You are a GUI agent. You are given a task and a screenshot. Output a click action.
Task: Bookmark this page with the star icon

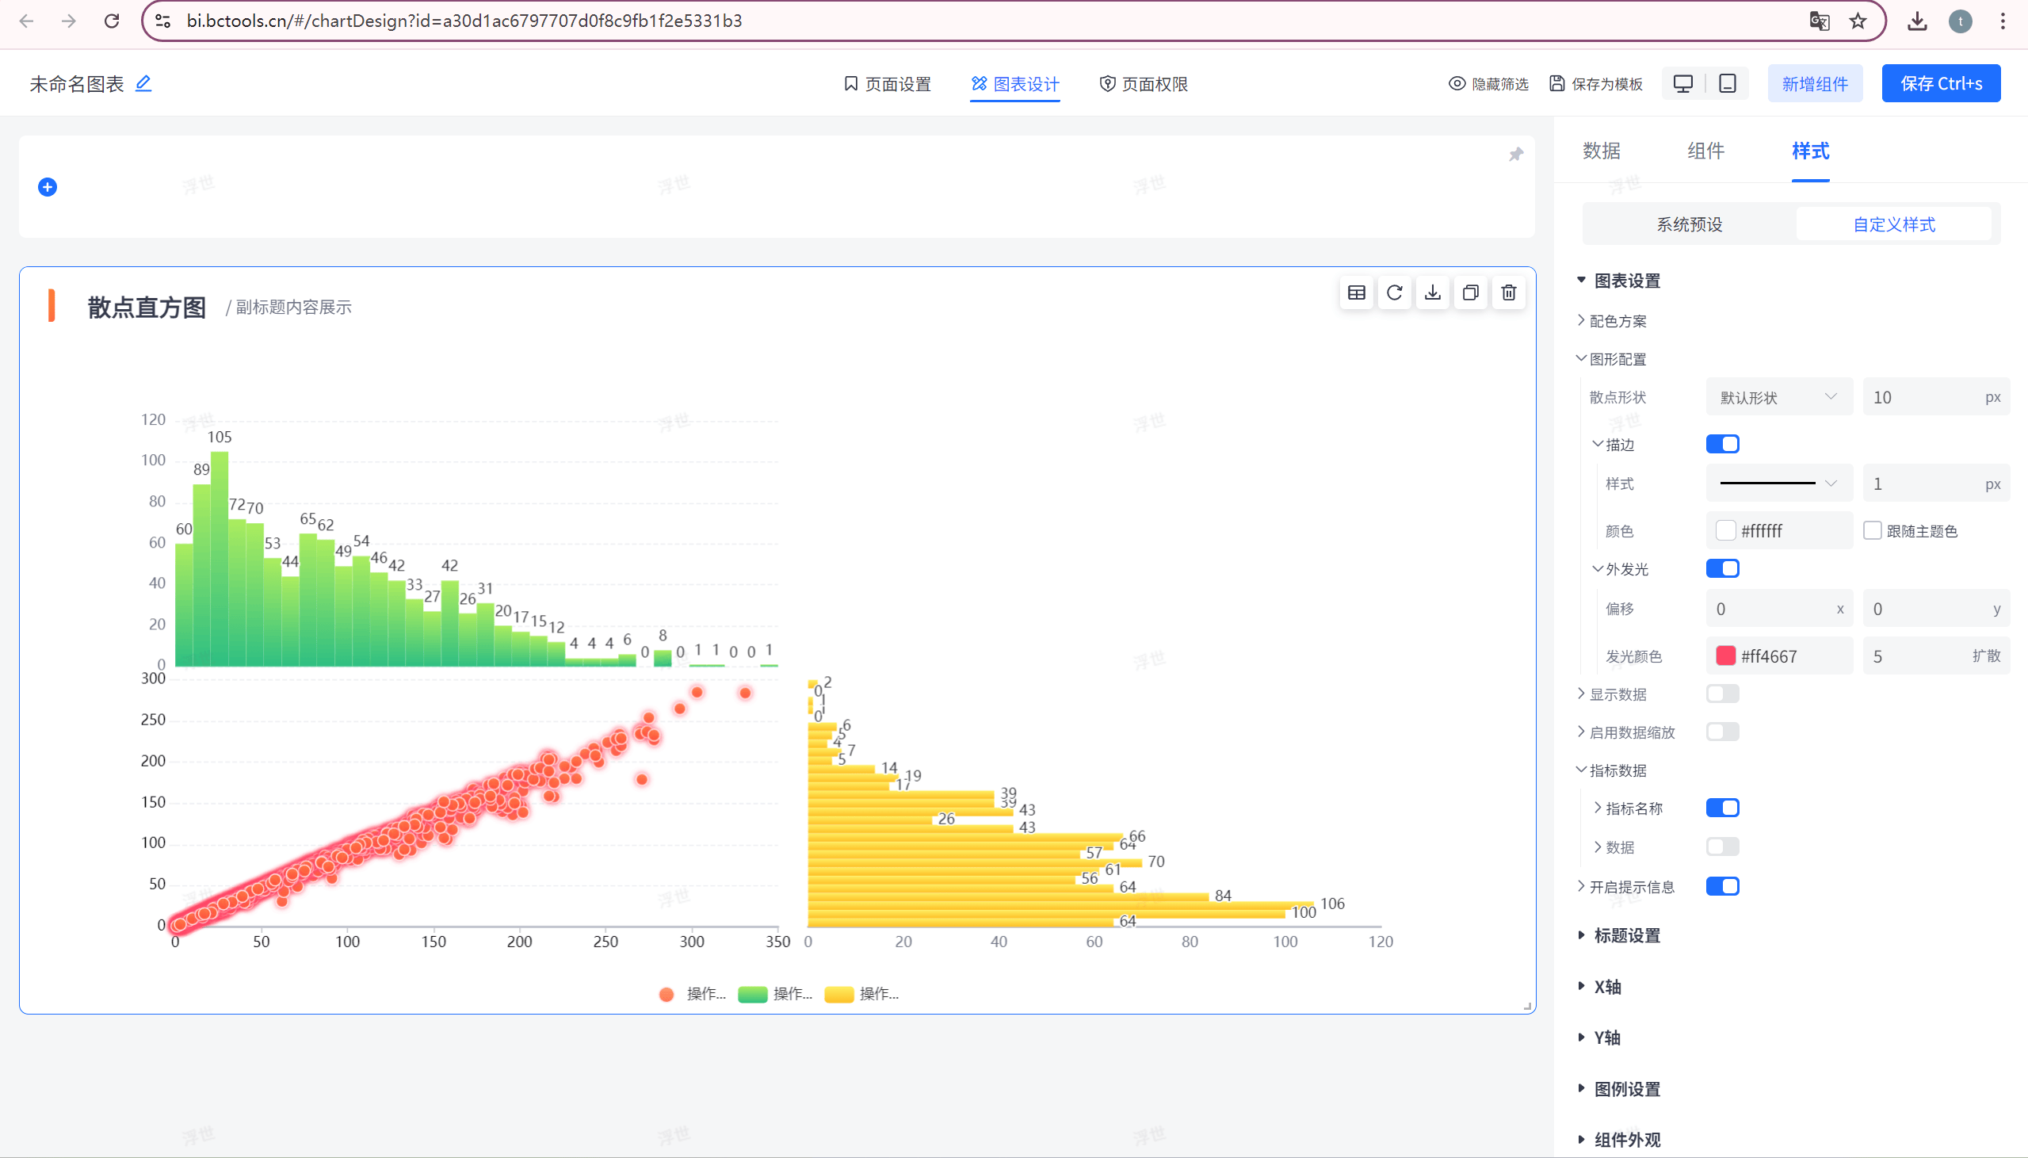tap(1858, 21)
